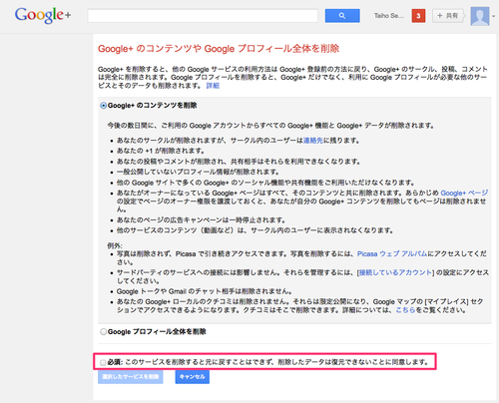The image size is (499, 403).
Task: Click the キャンセル button
Action: click(193, 377)
